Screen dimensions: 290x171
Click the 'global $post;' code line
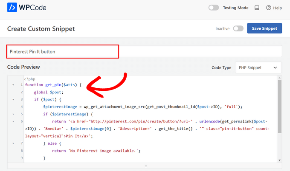49,92
